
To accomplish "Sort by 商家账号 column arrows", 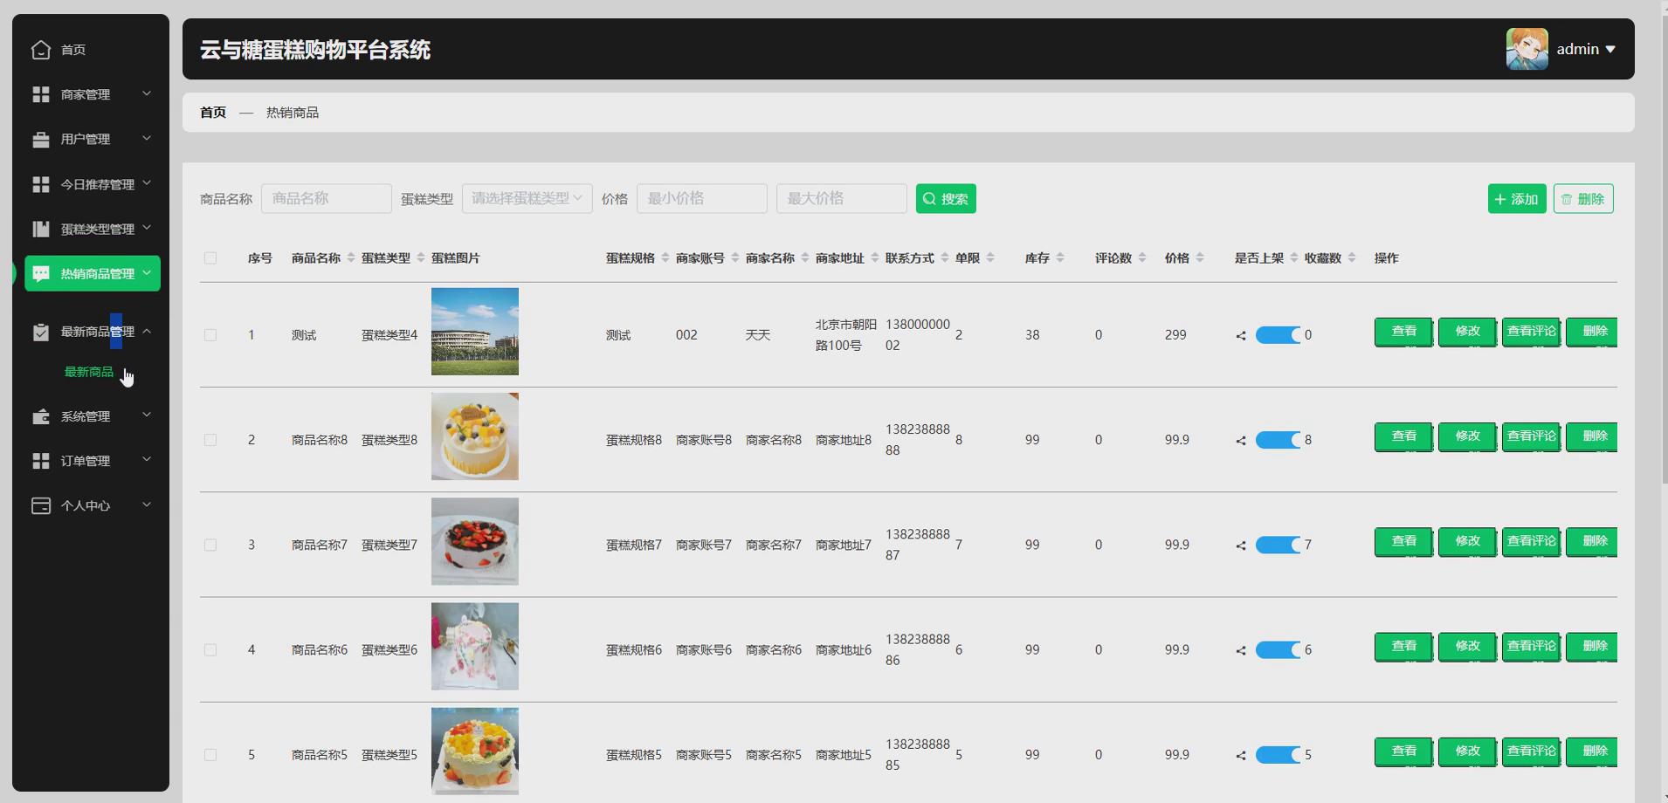I will (x=735, y=257).
